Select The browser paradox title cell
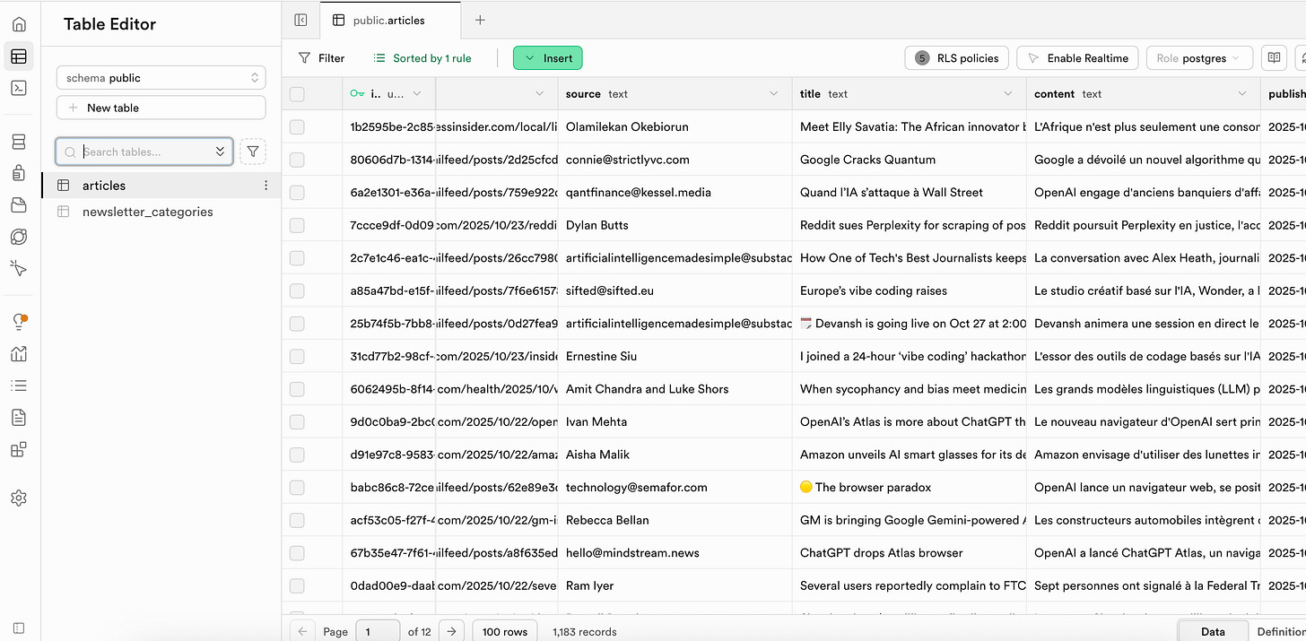The width and height of the screenshot is (1306, 641). point(910,487)
